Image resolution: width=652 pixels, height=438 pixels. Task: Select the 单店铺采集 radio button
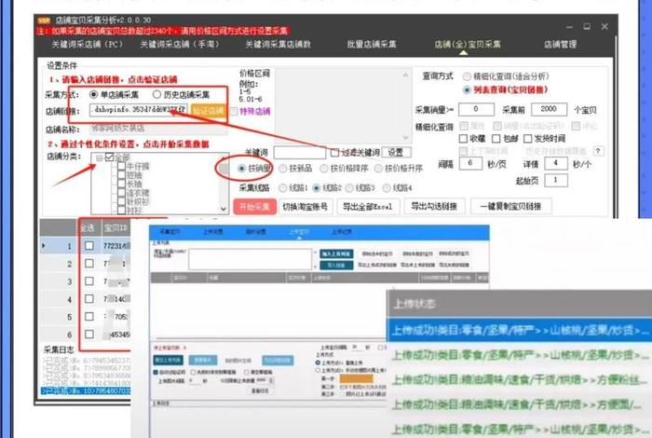point(94,94)
